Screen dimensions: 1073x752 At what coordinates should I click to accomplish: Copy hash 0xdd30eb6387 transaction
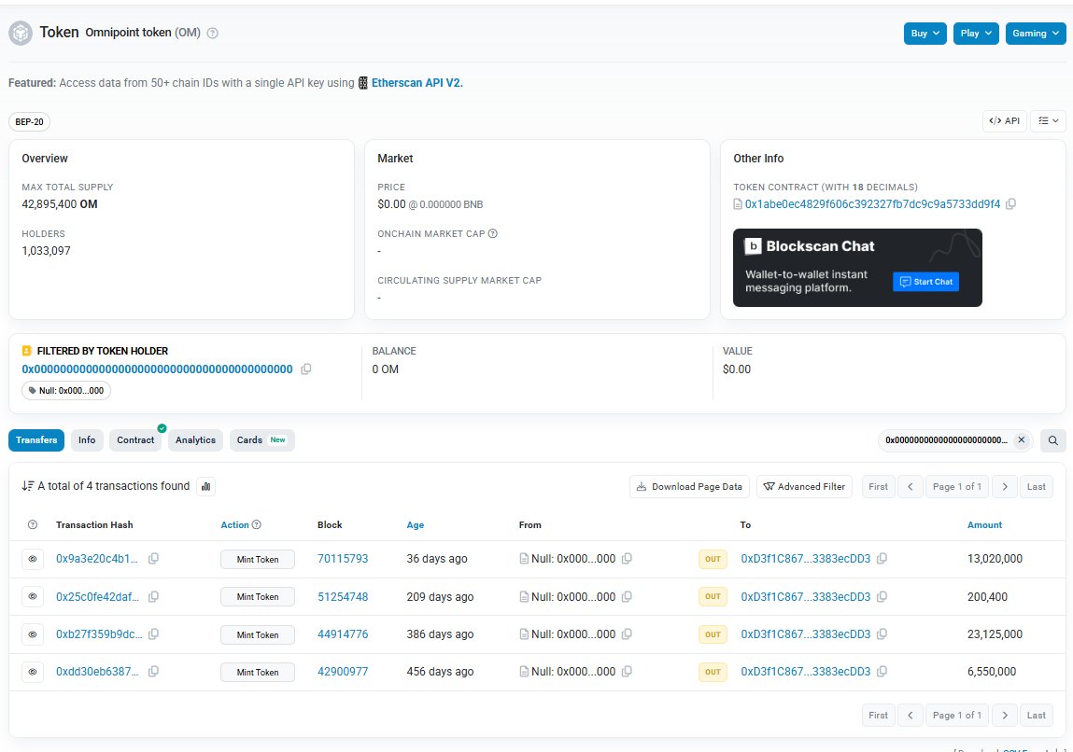(153, 672)
